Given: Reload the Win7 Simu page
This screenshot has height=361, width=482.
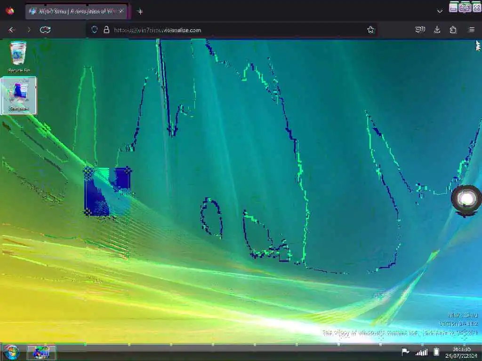Looking at the screenshot, I should click(45, 30).
